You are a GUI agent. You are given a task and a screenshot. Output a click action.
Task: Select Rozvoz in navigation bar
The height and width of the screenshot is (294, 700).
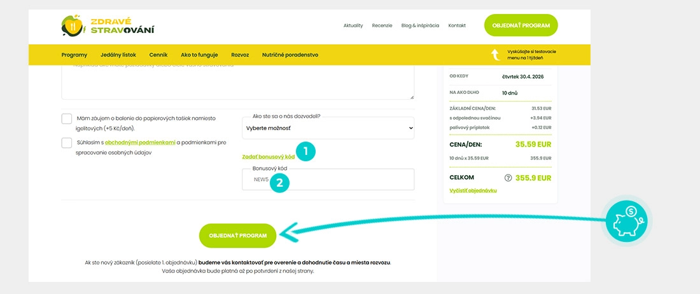(240, 55)
